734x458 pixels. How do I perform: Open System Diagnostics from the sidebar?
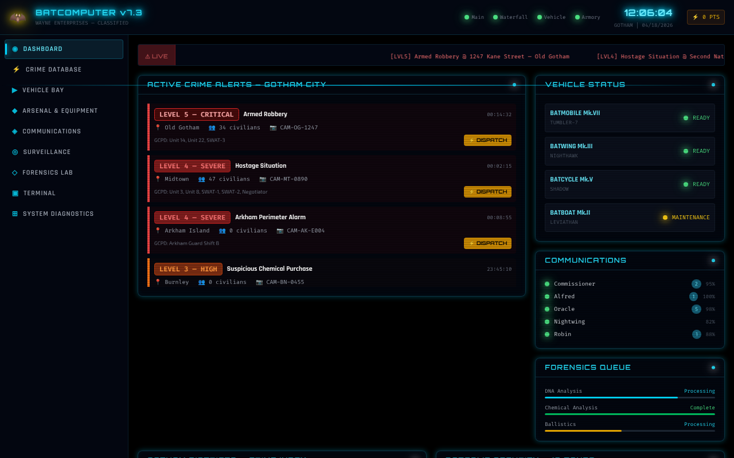click(x=64, y=214)
